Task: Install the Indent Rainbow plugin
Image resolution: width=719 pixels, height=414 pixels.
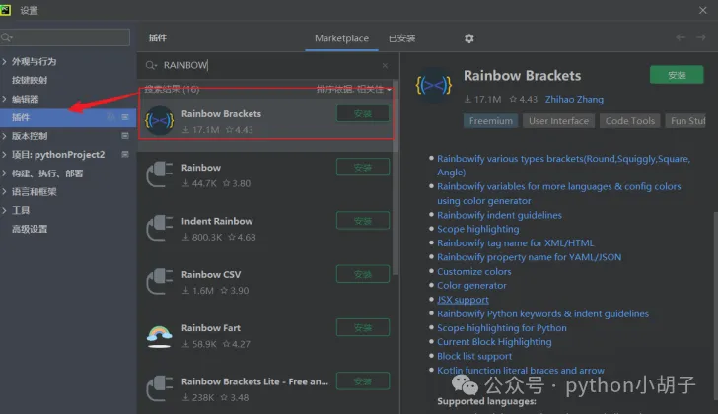Action: pos(363,221)
